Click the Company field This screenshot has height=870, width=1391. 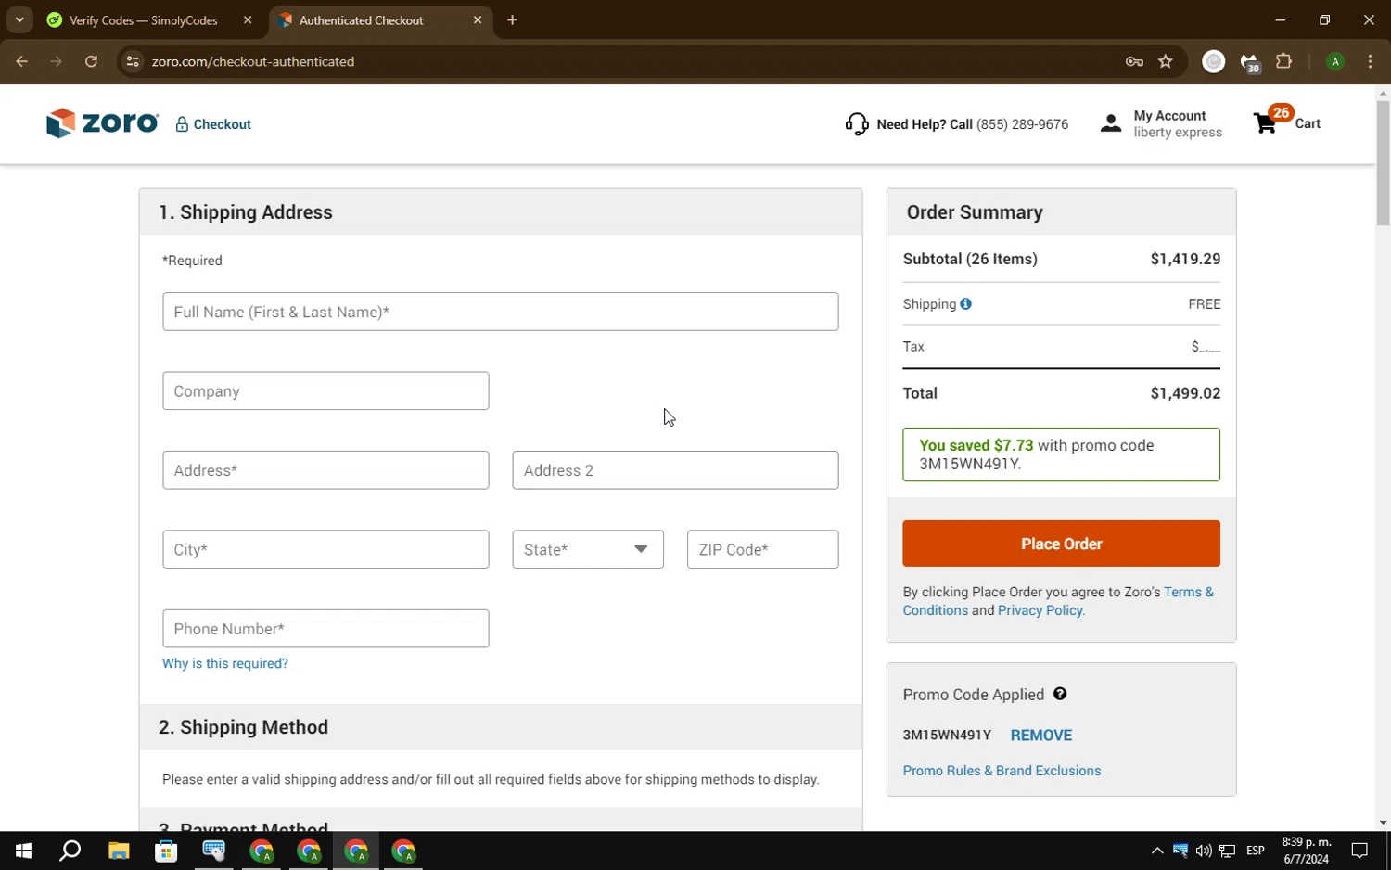point(325,390)
